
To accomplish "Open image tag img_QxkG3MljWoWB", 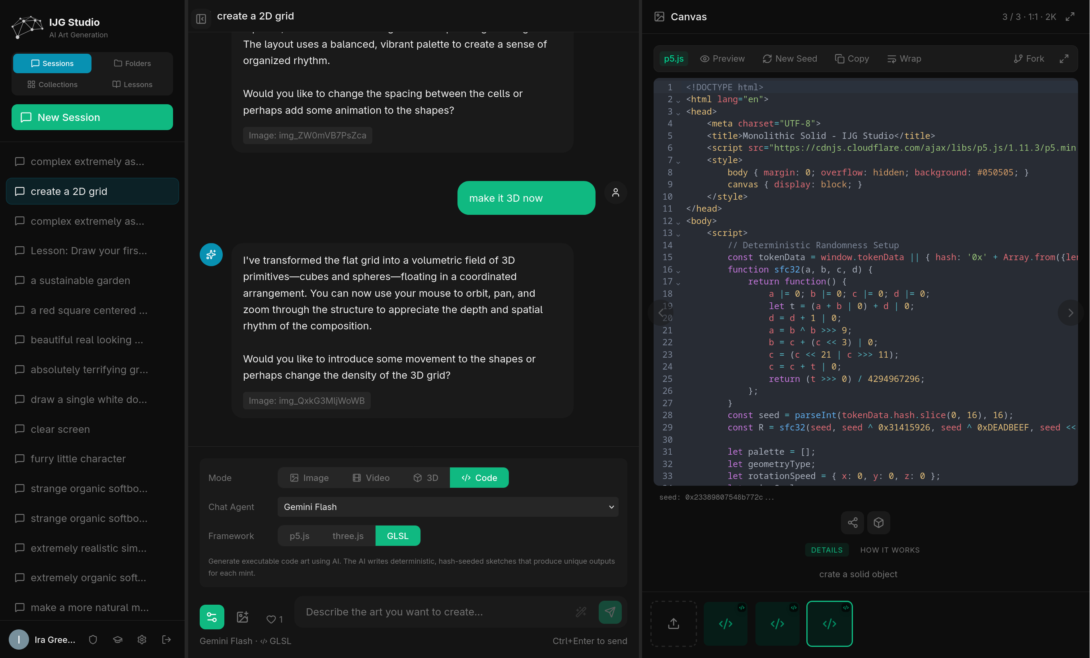I will [x=307, y=401].
